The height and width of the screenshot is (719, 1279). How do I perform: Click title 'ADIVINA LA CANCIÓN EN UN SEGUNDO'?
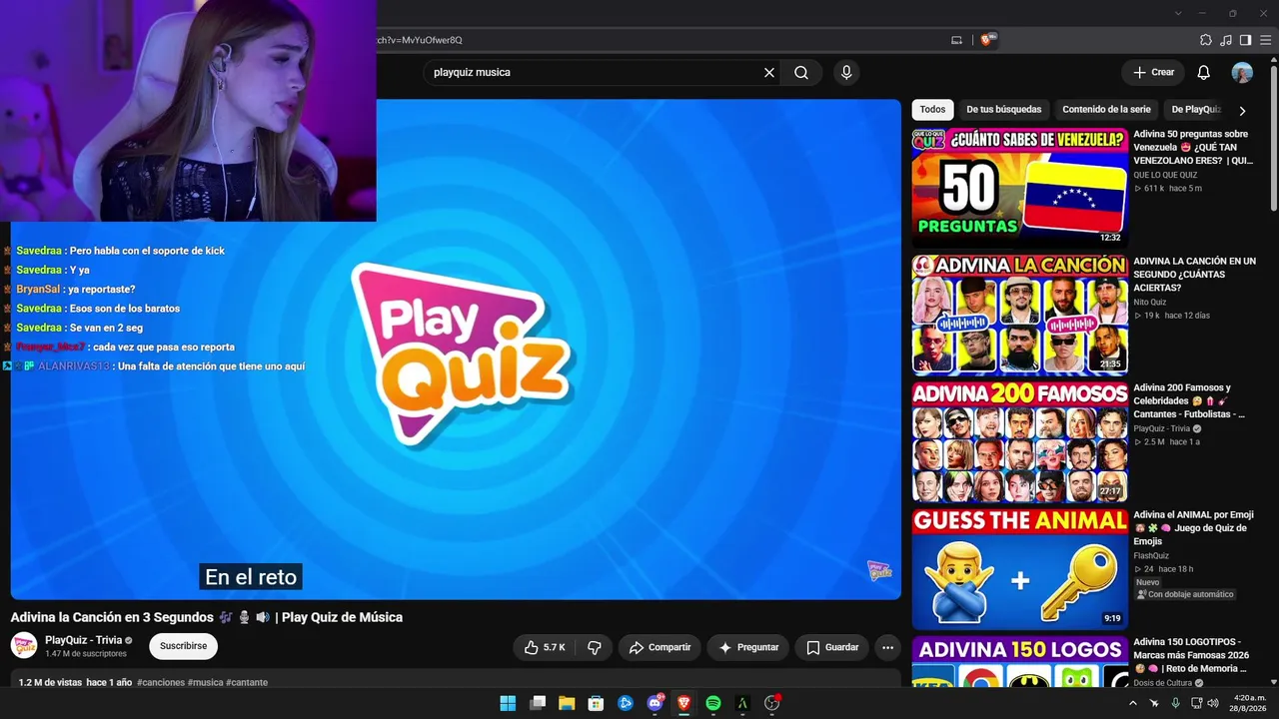1194,274
